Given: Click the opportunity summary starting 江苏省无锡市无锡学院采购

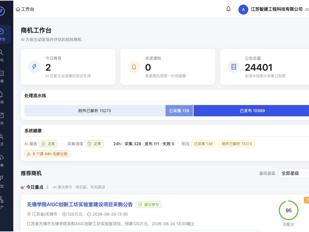Looking at the screenshot, I should click(x=111, y=224).
